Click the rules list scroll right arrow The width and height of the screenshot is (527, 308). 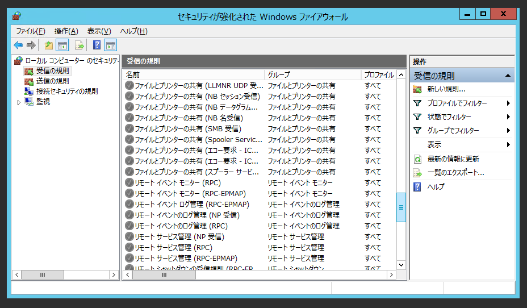click(x=391, y=274)
